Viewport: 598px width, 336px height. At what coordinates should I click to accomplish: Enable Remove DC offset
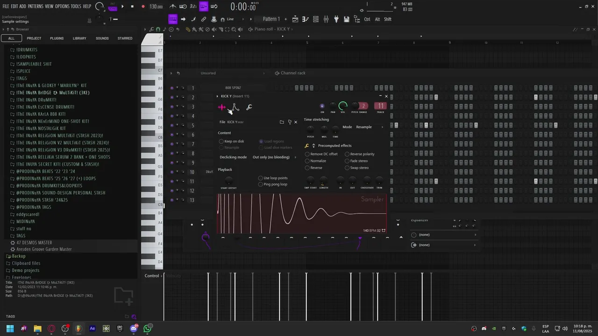[321, 154]
